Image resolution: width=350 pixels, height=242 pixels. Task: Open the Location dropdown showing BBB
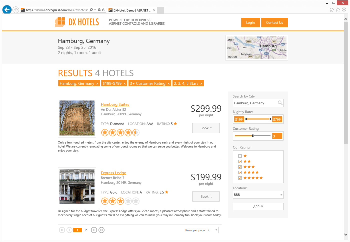tap(281, 195)
